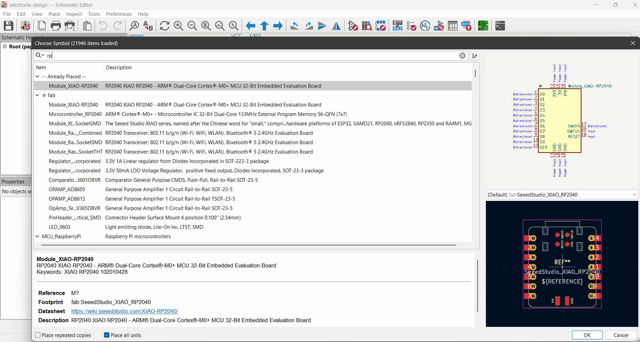The width and height of the screenshot is (640, 342).
Task: Open Find and Replace icon
Action: click(x=148, y=26)
